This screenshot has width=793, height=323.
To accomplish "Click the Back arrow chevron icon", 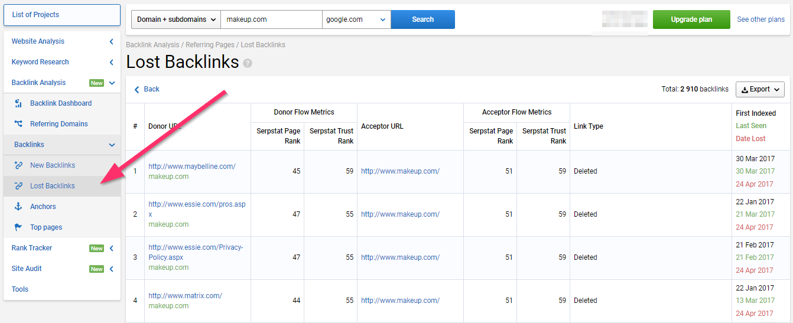I will tap(137, 89).
